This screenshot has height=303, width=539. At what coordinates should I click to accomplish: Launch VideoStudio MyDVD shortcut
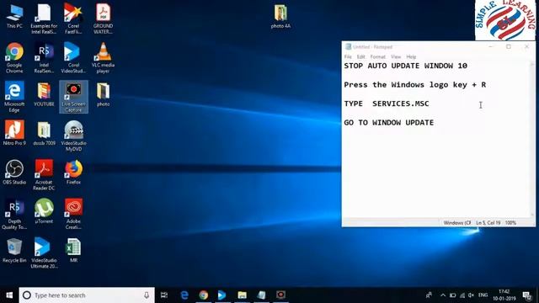click(x=73, y=136)
